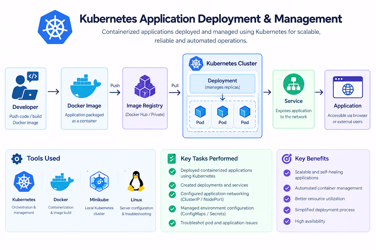
Task: Click the gear icon beside Tools Used
Action: 17,159
